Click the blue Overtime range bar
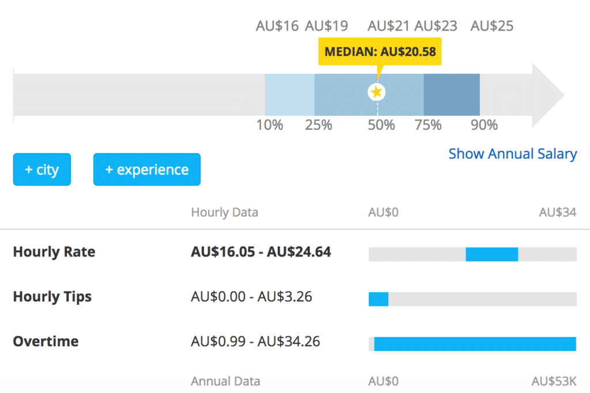The width and height of the screenshot is (590, 393). pos(475,343)
